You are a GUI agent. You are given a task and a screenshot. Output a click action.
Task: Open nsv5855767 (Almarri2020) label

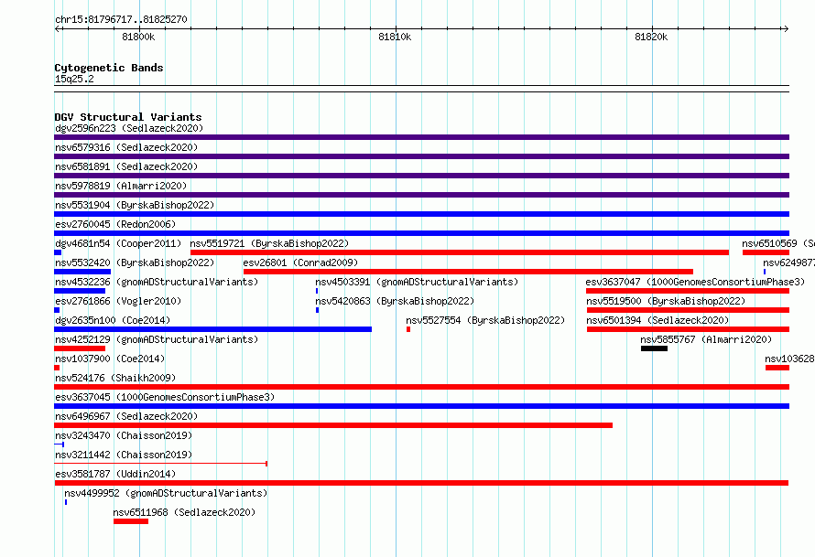click(x=706, y=339)
